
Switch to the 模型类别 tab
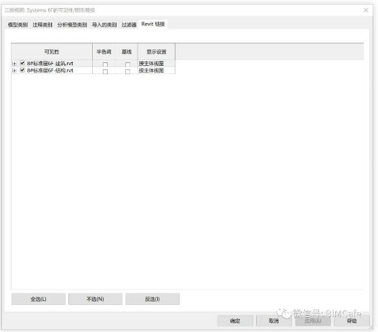tap(18, 24)
